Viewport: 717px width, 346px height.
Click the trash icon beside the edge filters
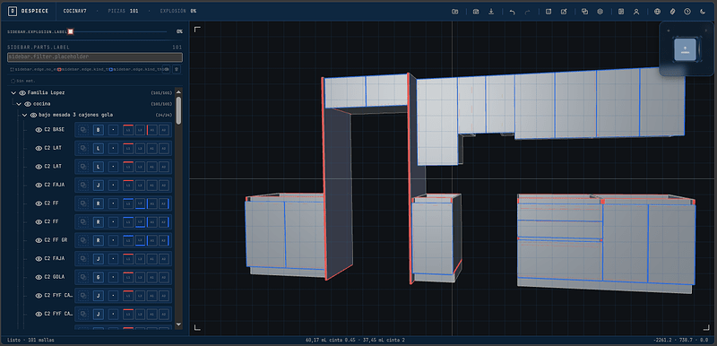[176, 69]
